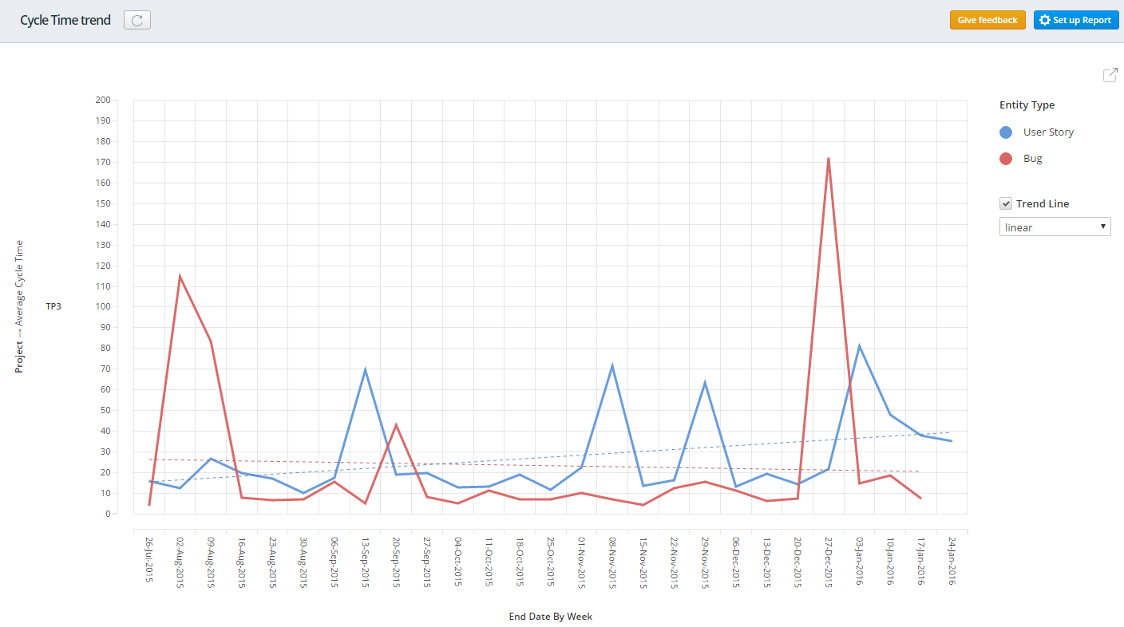Select the Bug legend label

1031,158
